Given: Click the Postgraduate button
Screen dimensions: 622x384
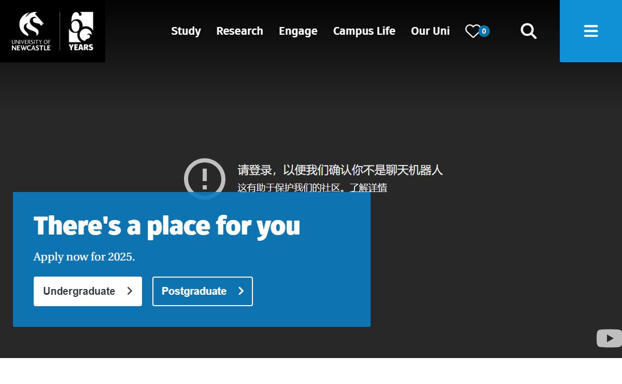Looking at the screenshot, I should [194, 291].
